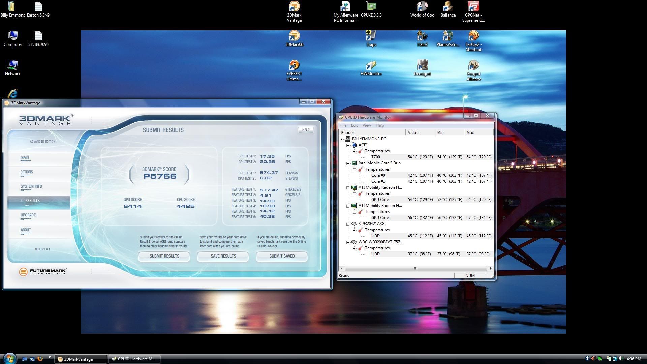
Task: Click the Max column header
Action: coord(479,133)
